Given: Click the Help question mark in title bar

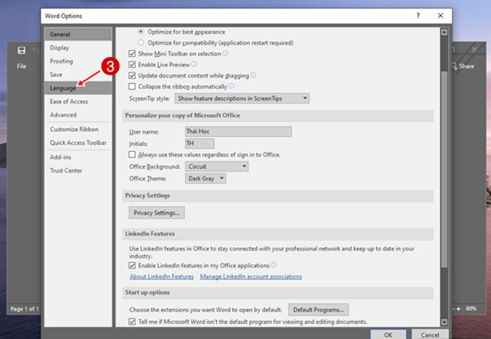Looking at the screenshot, I should tap(418, 15).
